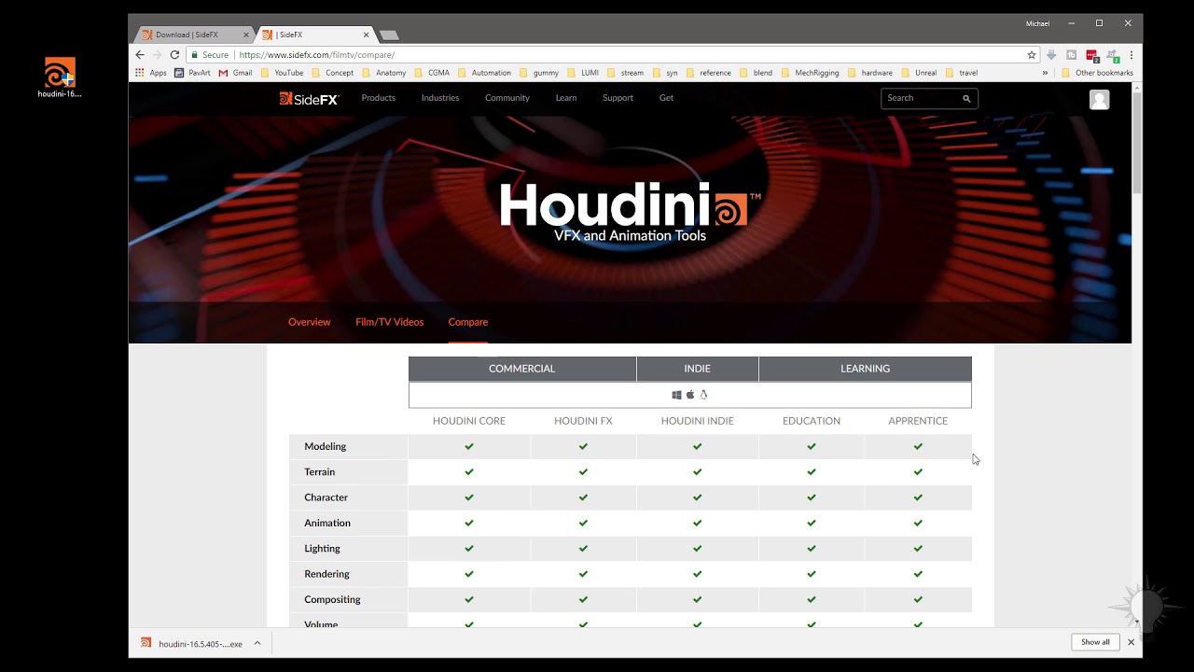Click the Compositing row label

pos(332,599)
